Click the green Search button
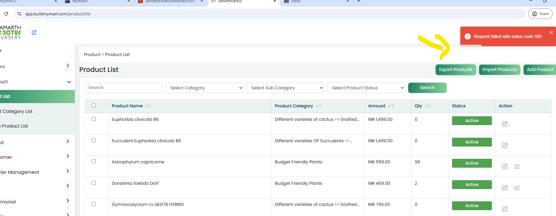This screenshot has height=216, width=556. (x=427, y=88)
